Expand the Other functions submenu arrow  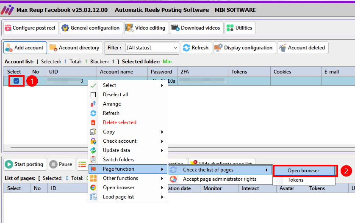[x=162, y=178]
